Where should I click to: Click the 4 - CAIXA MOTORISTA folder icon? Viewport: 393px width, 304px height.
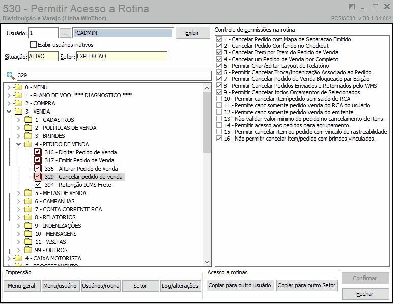click(18, 258)
